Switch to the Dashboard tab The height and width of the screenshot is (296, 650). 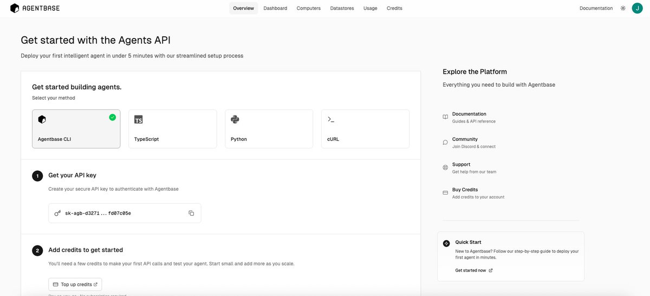tap(275, 8)
